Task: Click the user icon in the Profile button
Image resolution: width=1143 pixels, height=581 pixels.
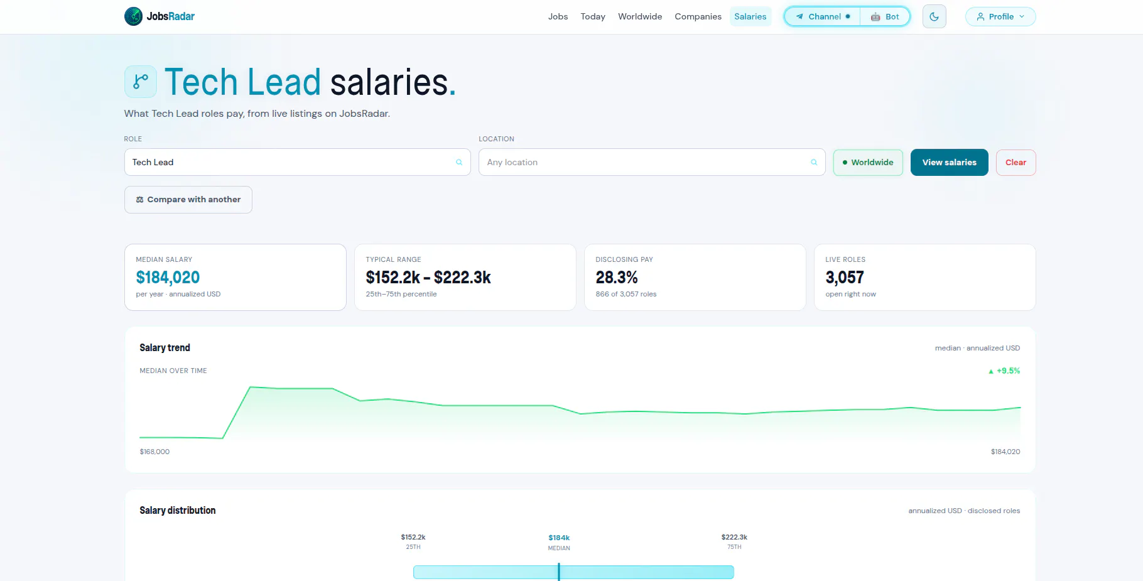Action: point(980,17)
